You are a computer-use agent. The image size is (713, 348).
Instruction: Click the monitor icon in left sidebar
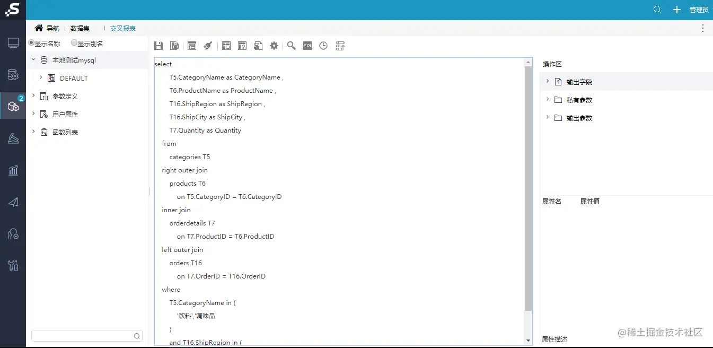click(x=13, y=43)
